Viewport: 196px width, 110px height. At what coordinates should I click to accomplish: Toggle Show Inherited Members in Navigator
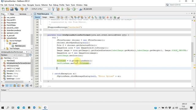click(3, 86)
